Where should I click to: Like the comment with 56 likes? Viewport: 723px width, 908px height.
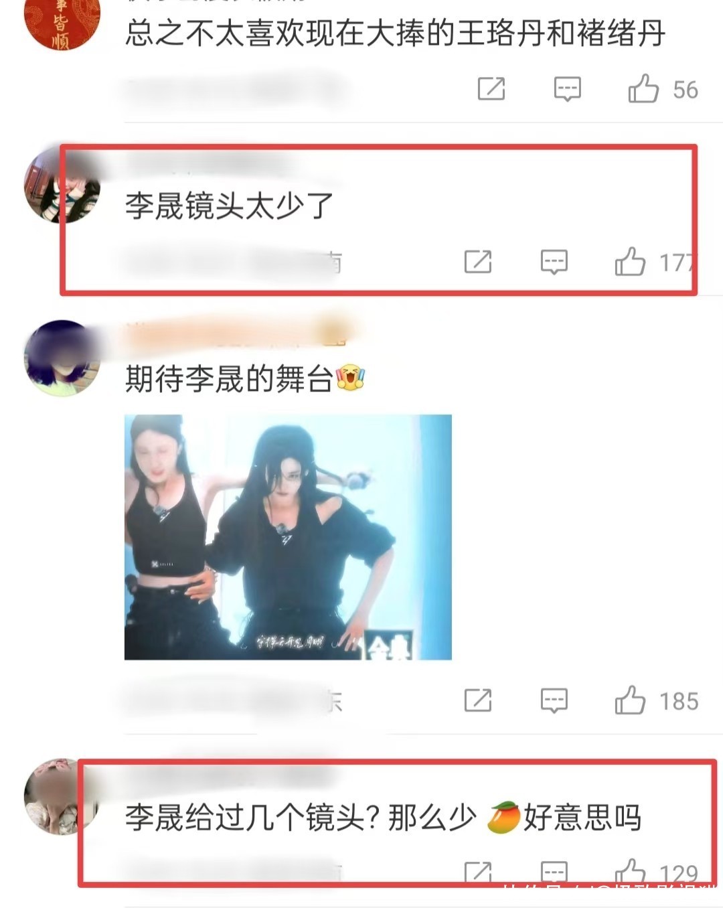(643, 88)
